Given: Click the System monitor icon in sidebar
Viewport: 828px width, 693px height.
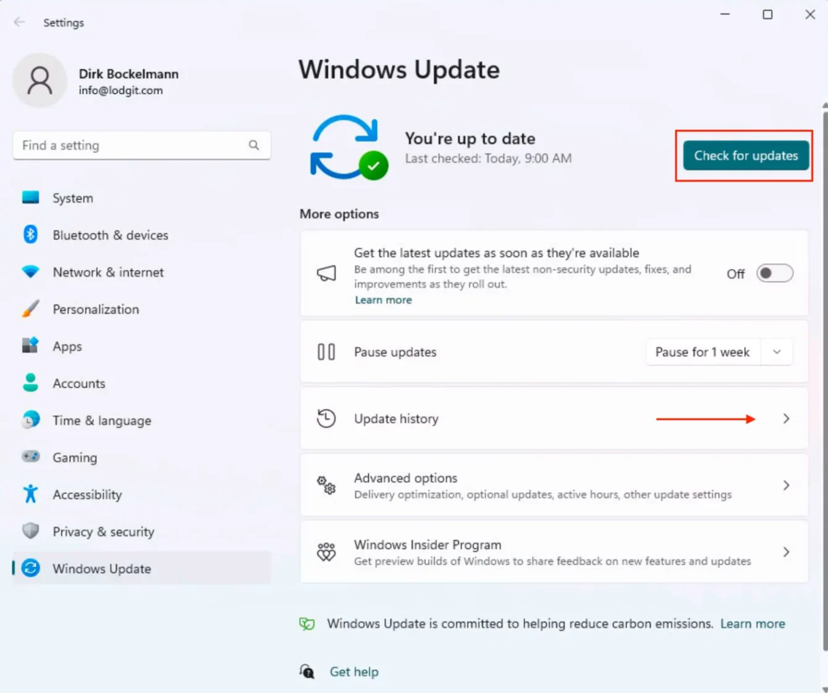Looking at the screenshot, I should pos(30,198).
